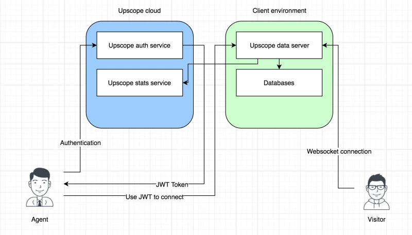This screenshot has height=235, width=412.
Task: Click the arrowhead pointing down into Databases
Action: pyautogui.click(x=279, y=67)
